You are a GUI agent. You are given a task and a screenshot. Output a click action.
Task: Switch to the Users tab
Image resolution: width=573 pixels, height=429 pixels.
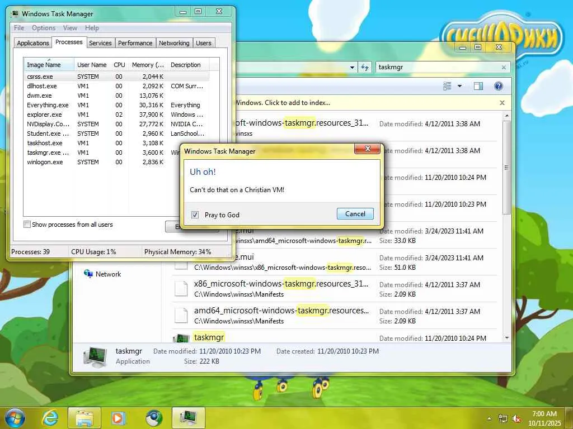click(x=204, y=43)
